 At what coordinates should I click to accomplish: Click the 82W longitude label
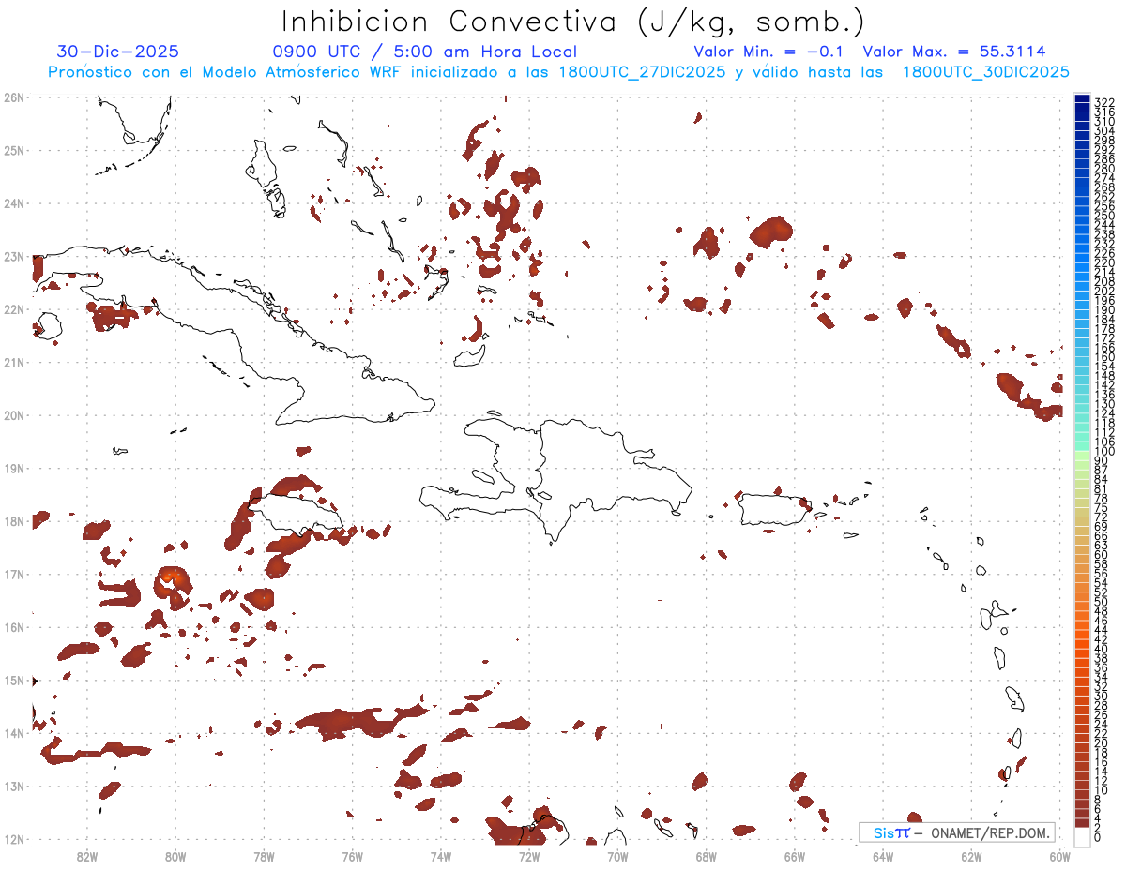pos(86,856)
